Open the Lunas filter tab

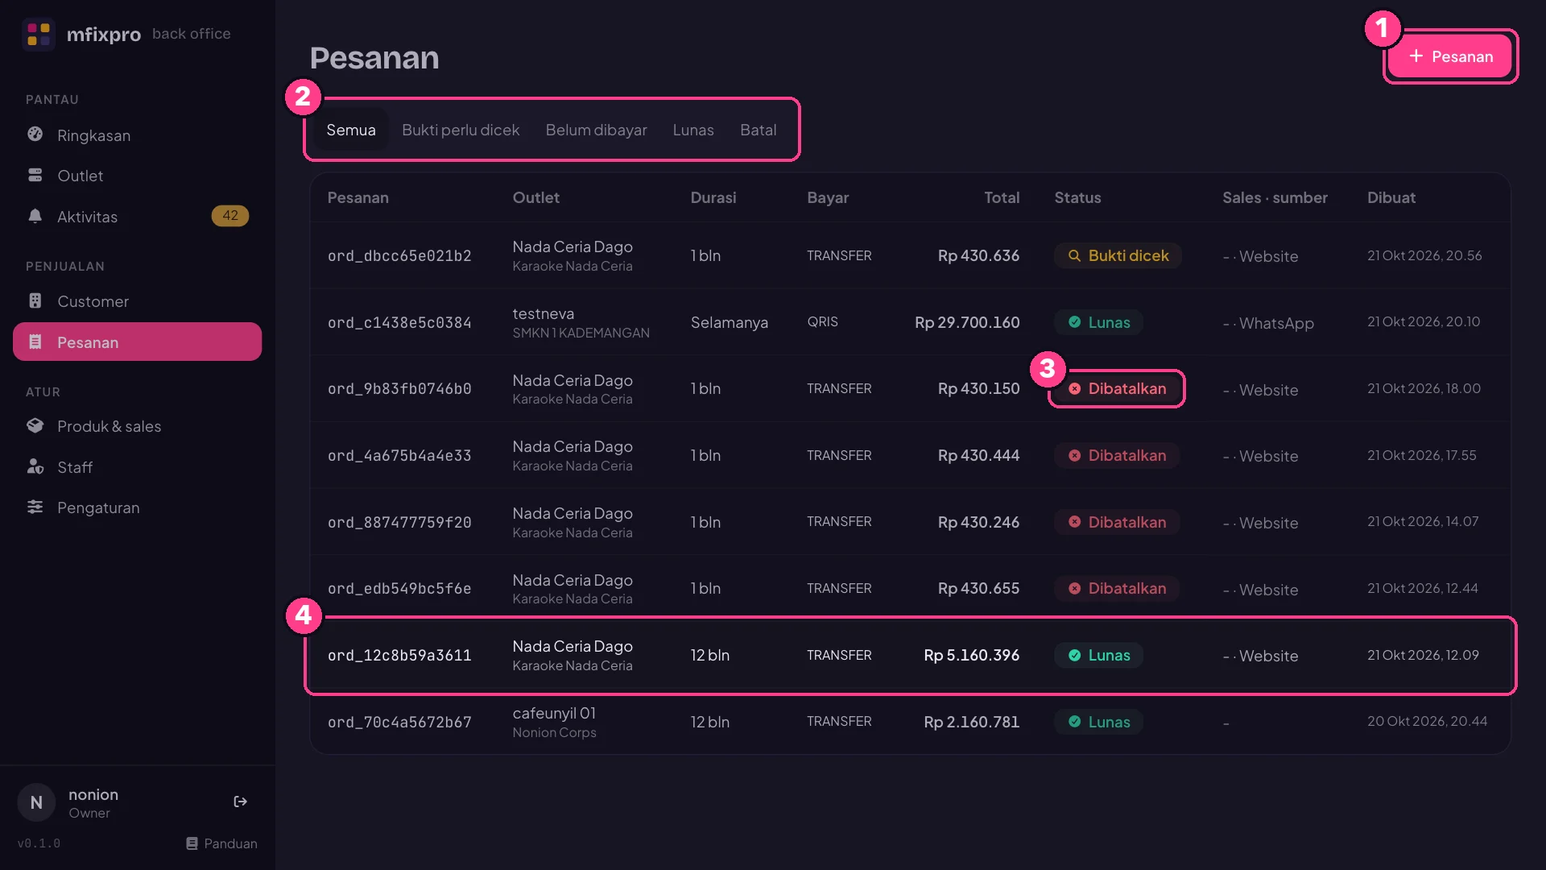coord(693,130)
